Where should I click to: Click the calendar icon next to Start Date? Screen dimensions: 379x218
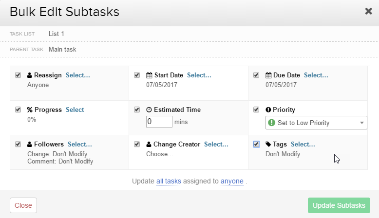[149, 75]
